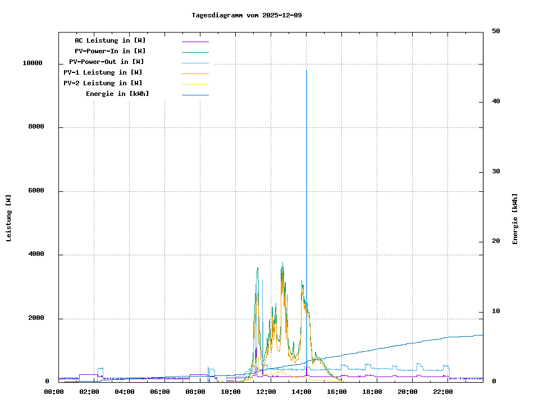Image resolution: width=539 pixels, height=404 pixels.
Task: Click the chart title 'Tagesdiagramm vom 2025-12-09'
Action: [246, 15]
